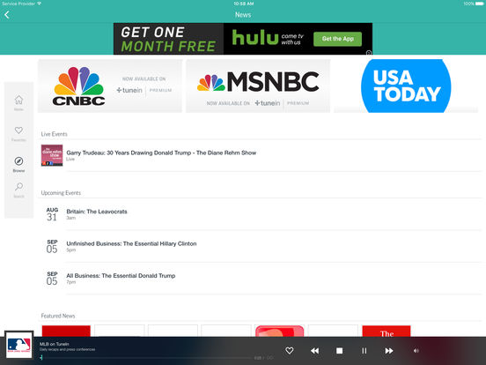Open MLB album art in the player

coord(18,345)
